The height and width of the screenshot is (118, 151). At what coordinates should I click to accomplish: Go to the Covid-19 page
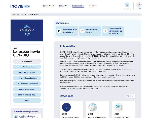pyautogui.click(x=93, y=6)
